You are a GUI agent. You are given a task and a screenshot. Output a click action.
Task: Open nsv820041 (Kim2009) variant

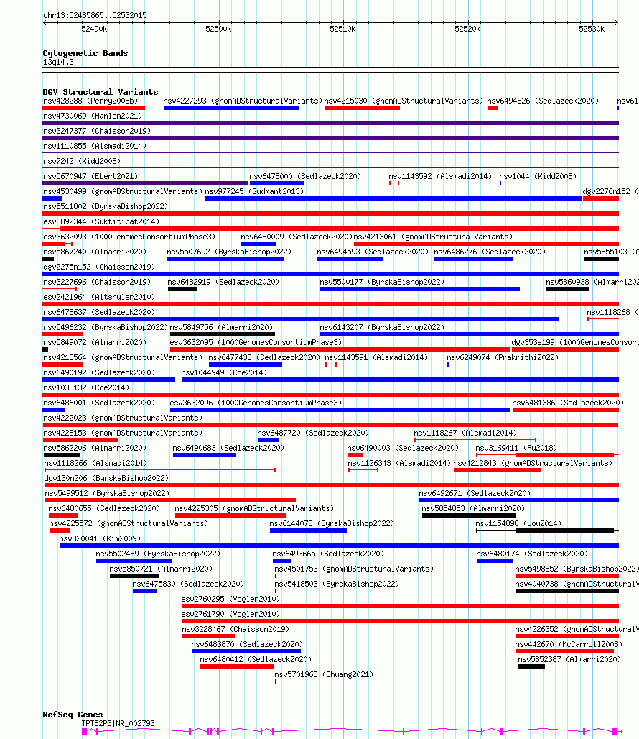pyautogui.click(x=340, y=546)
